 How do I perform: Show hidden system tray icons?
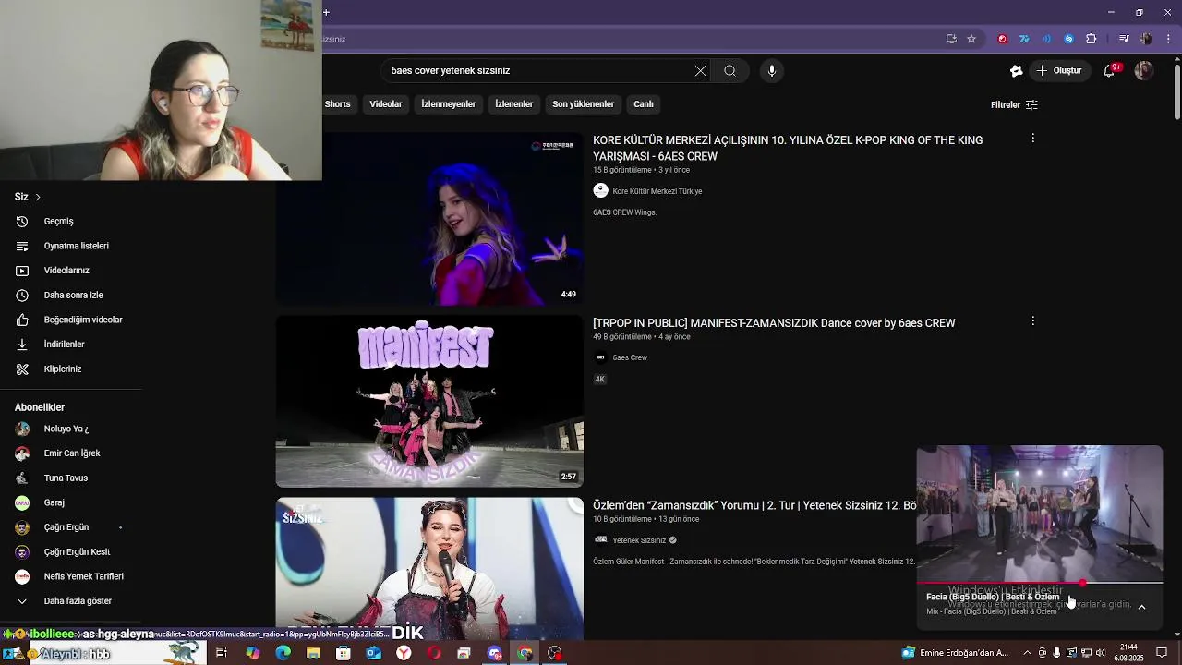tap(1027, 653)
